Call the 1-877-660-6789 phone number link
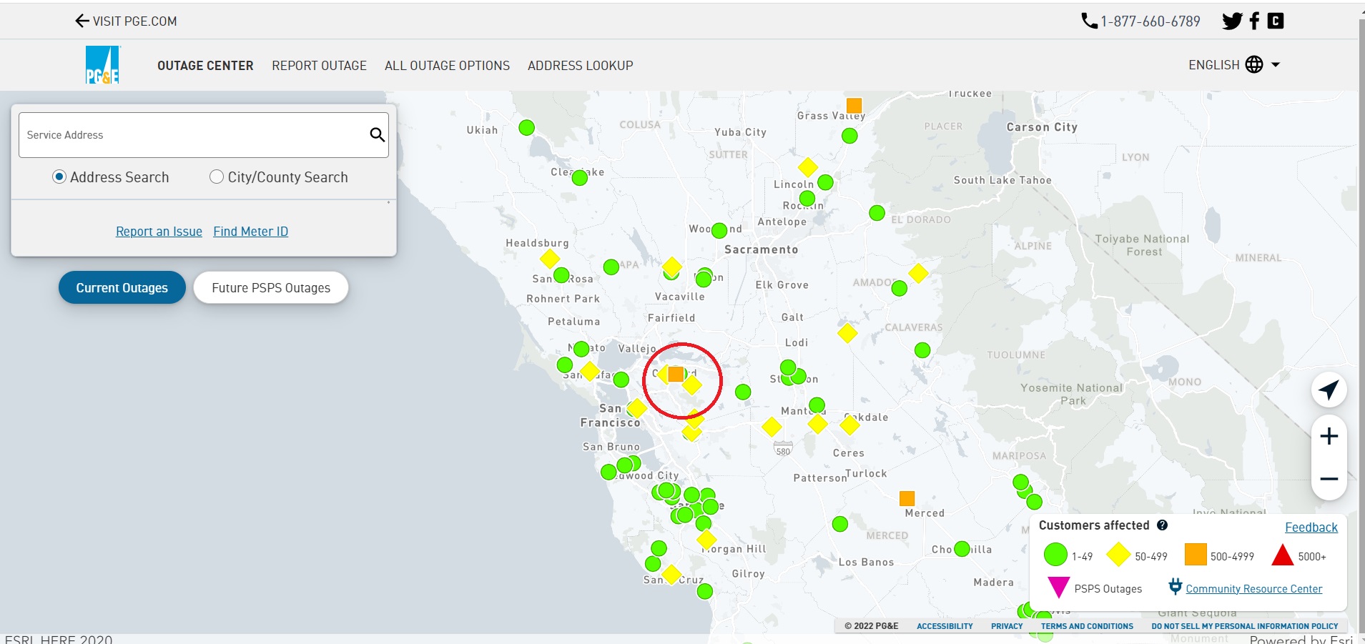The image size is (1365, 644). coord(1150,21)
